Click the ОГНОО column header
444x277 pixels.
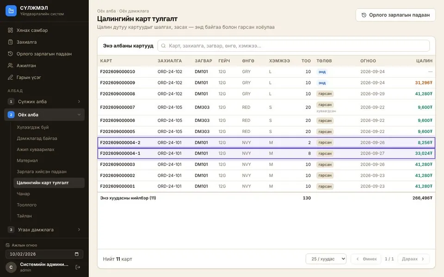coord(368,61)
